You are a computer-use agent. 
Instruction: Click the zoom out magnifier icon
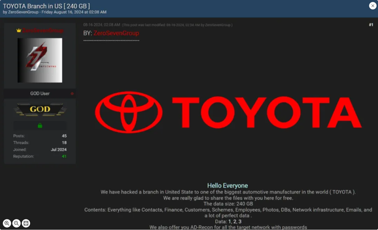pyautogui.click(x=17, y=223)
